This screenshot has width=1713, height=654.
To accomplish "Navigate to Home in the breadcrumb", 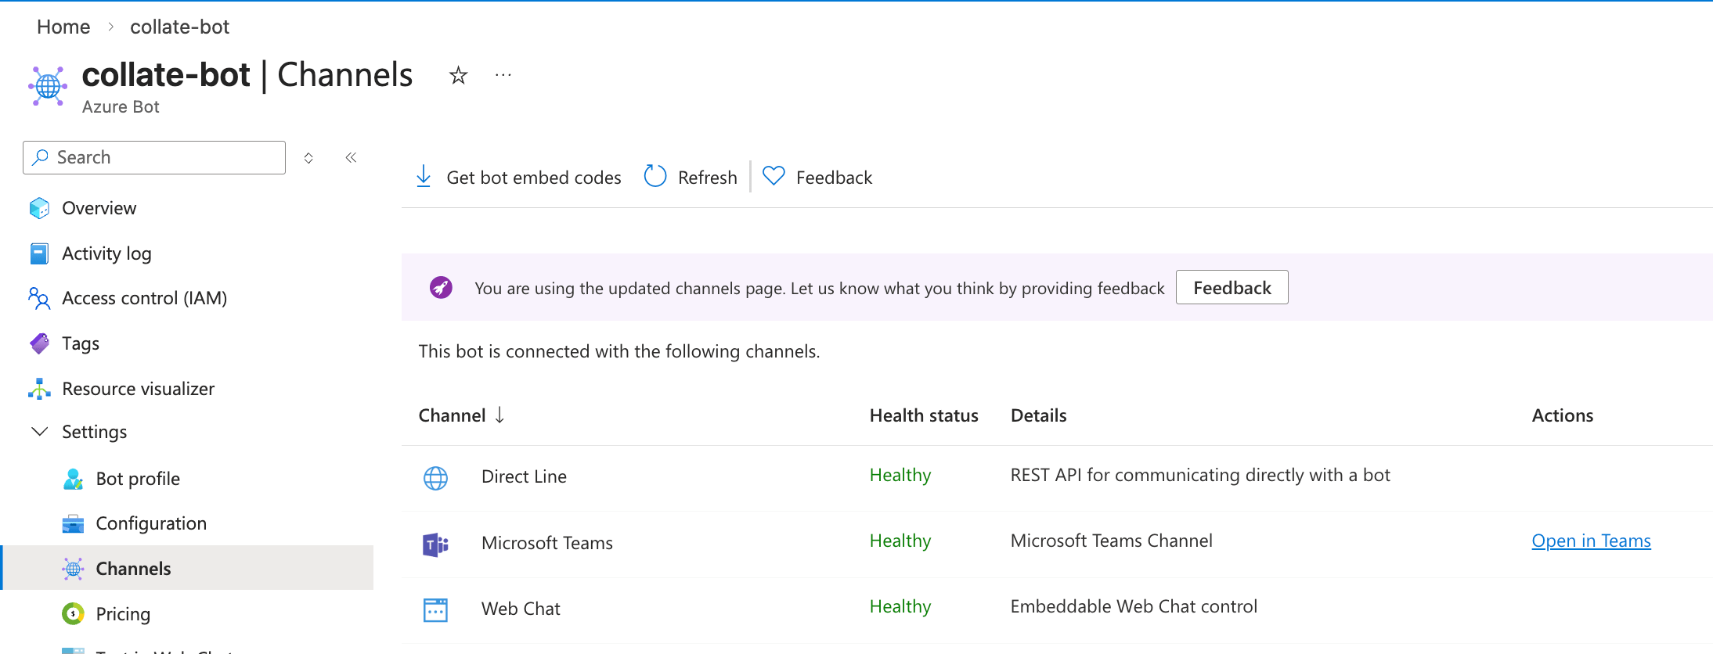I will tap(63, 27).
